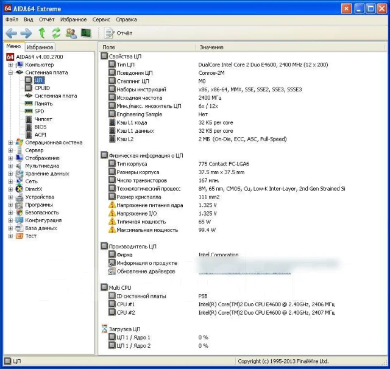Open the Вид menu
The width and height of the screenshot is (390, 369).
pos(29,19)
